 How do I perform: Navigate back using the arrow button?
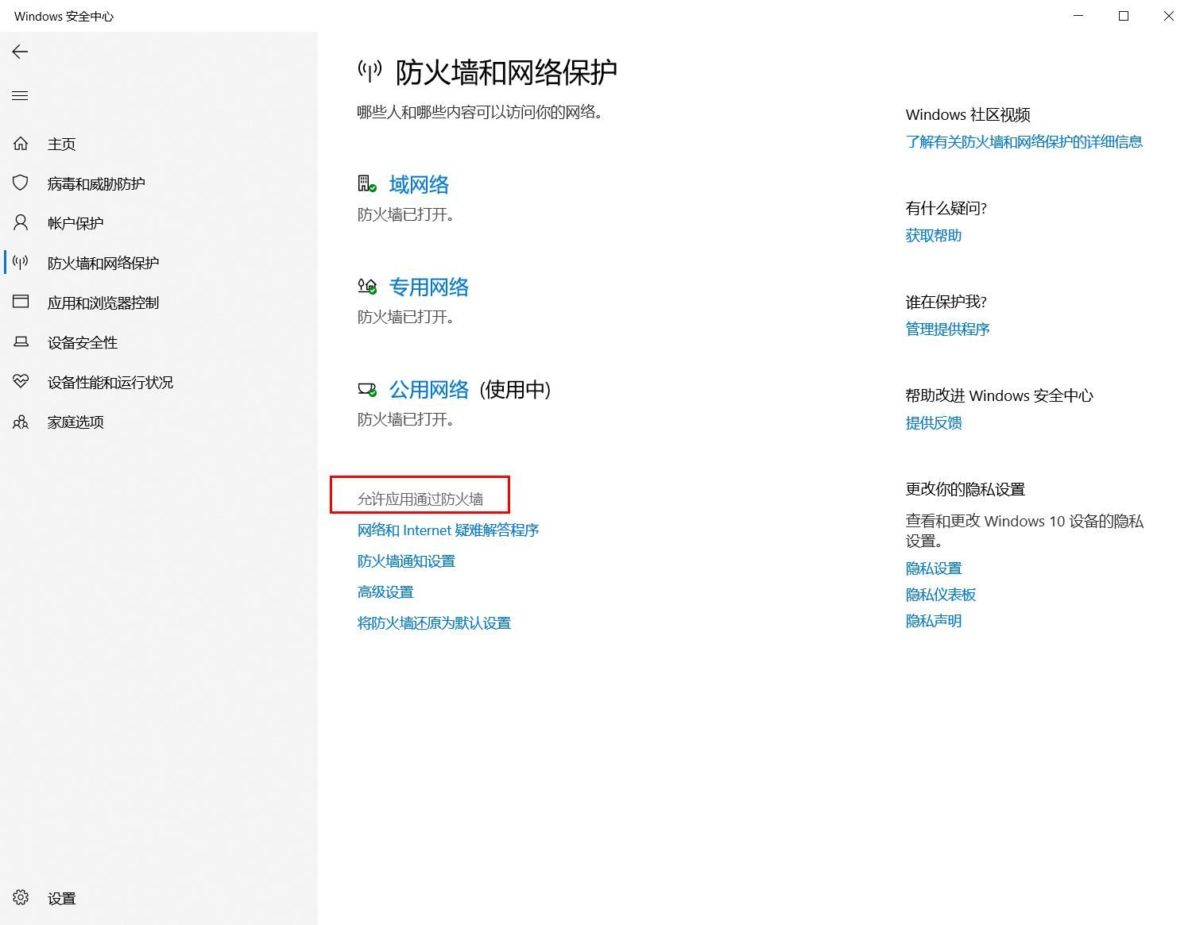pyautogui.click(x=20, y=52)
